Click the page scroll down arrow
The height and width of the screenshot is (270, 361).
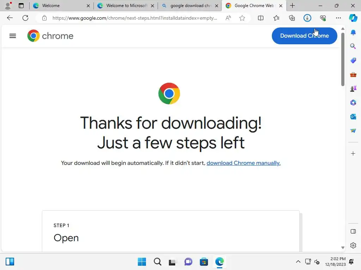point(343,247)
